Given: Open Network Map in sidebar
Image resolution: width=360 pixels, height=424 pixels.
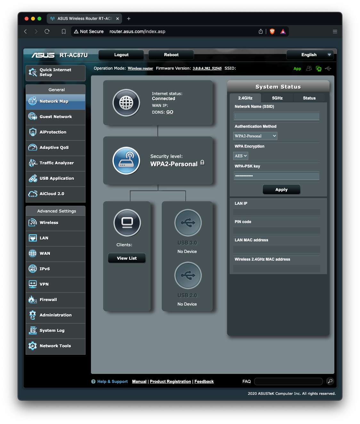Looking at the screenshot, I should click(x=55, y=101).
